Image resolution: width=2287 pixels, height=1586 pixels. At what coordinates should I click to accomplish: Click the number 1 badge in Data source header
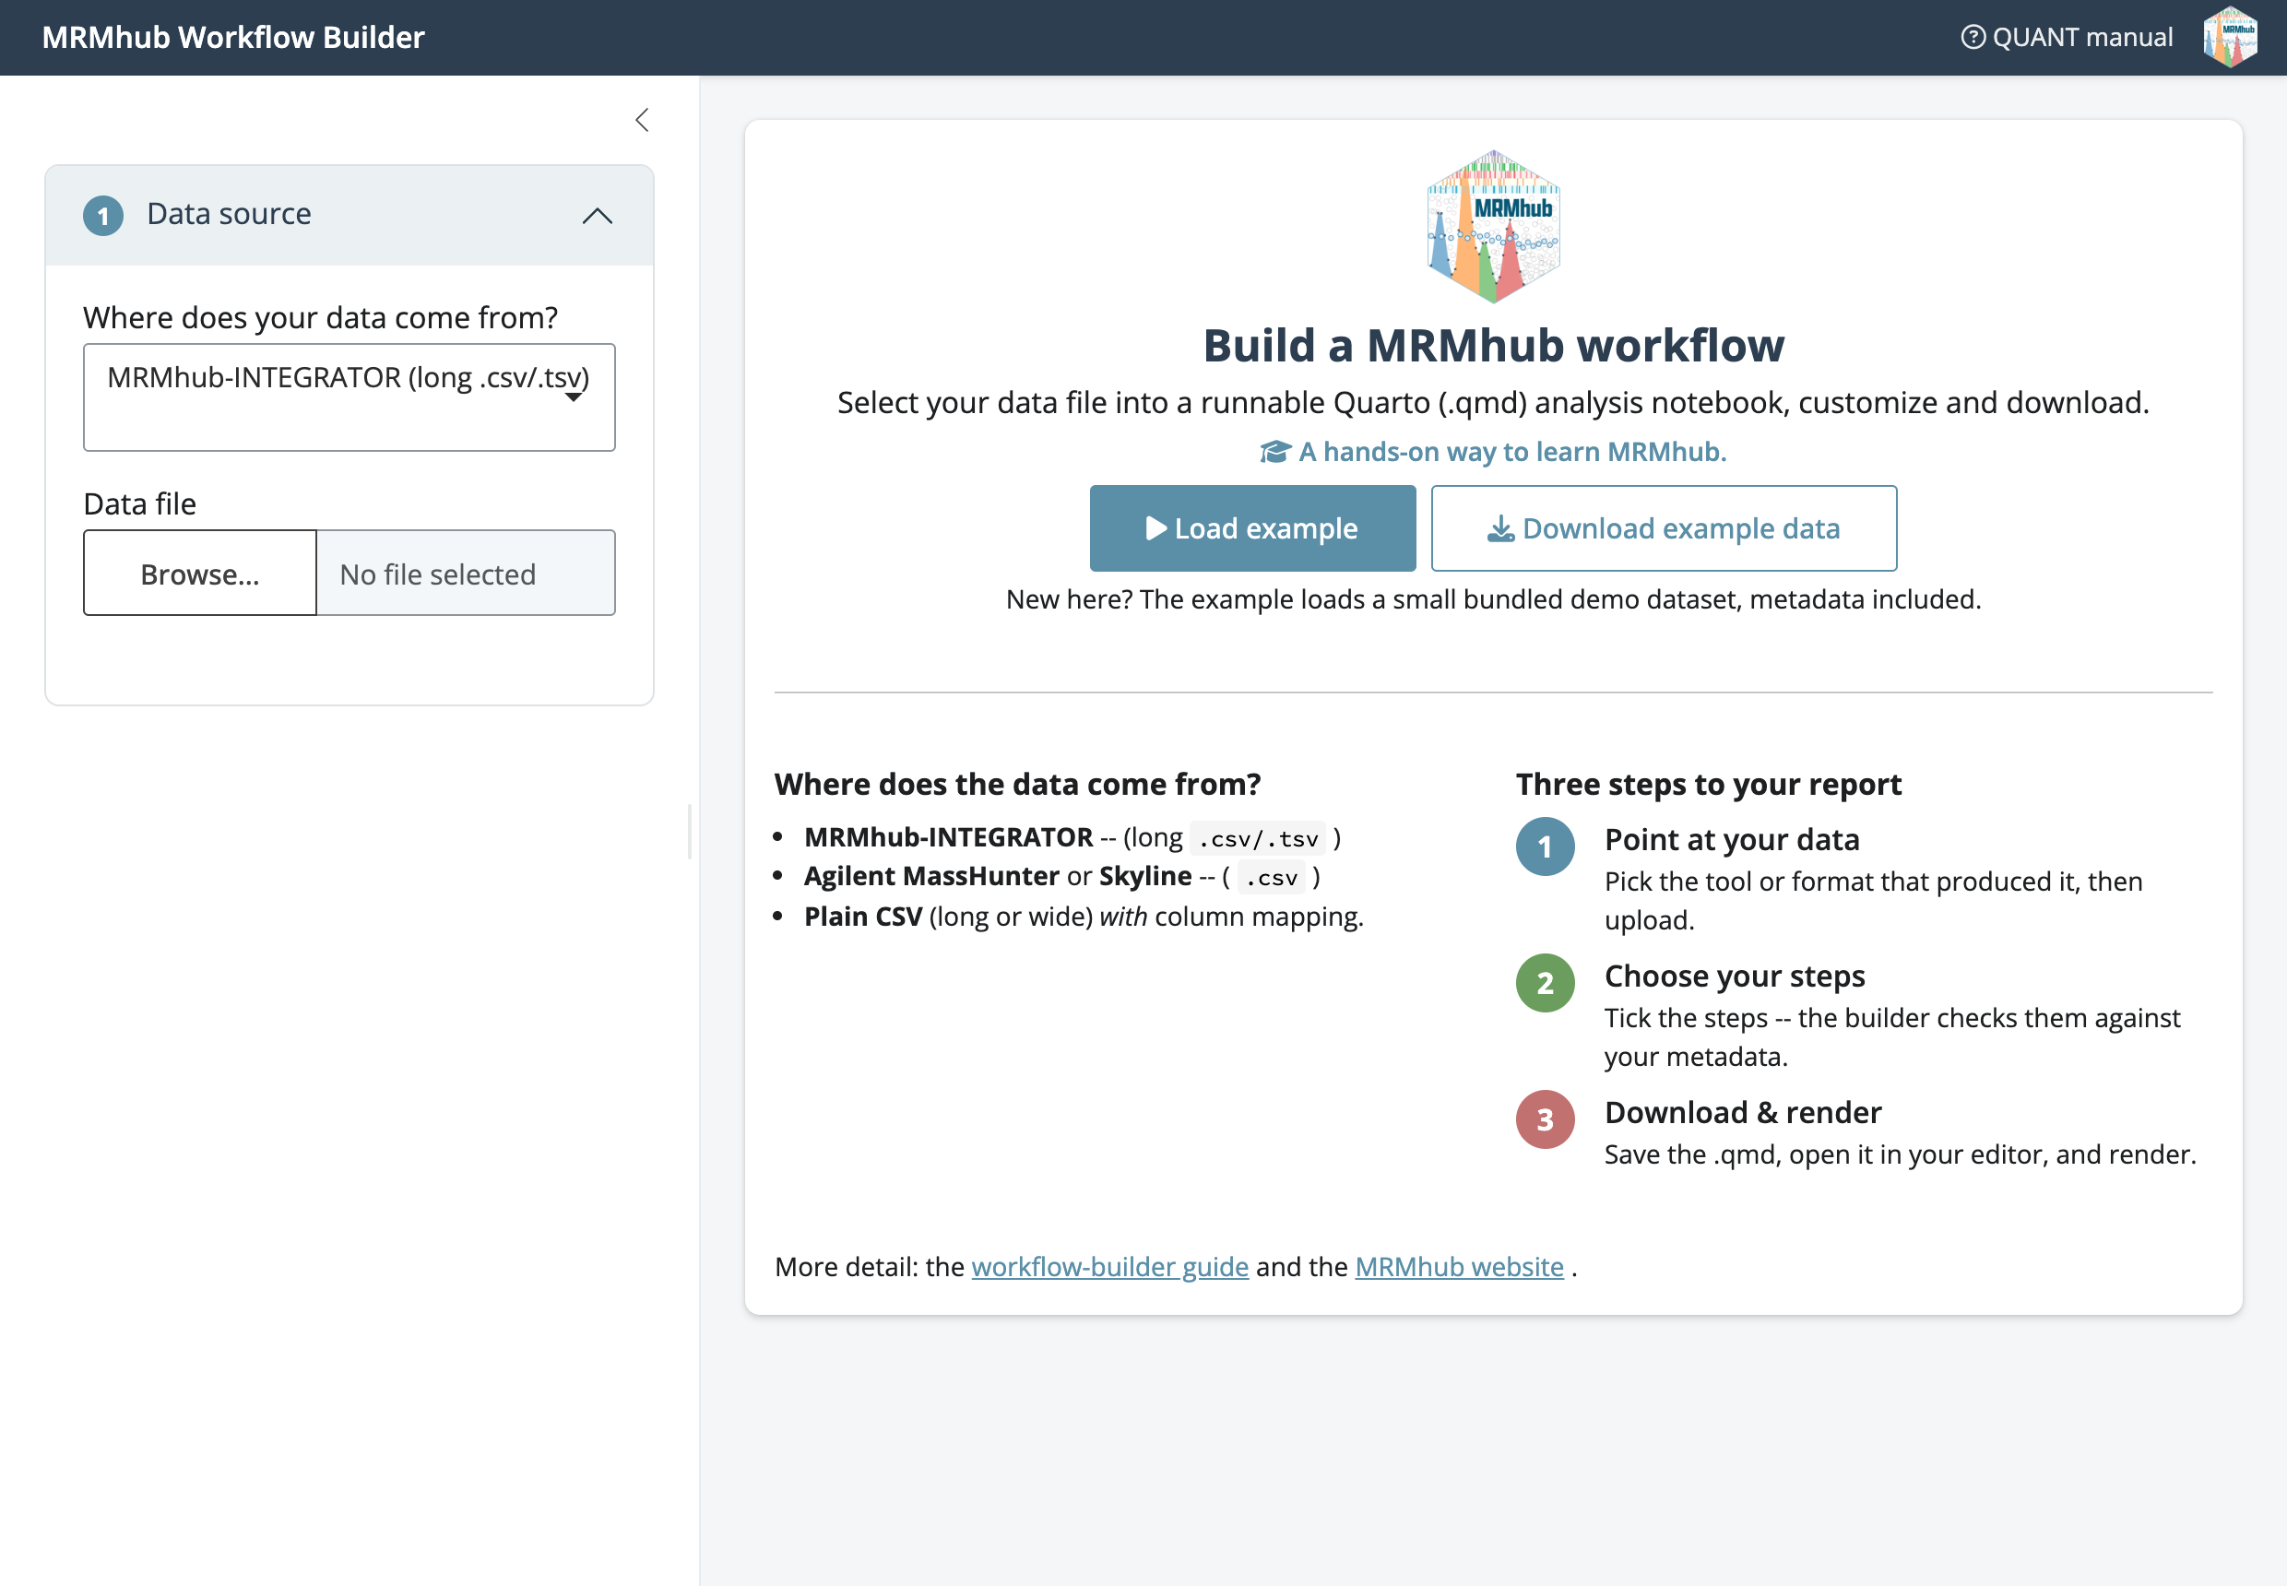[103, 216]
